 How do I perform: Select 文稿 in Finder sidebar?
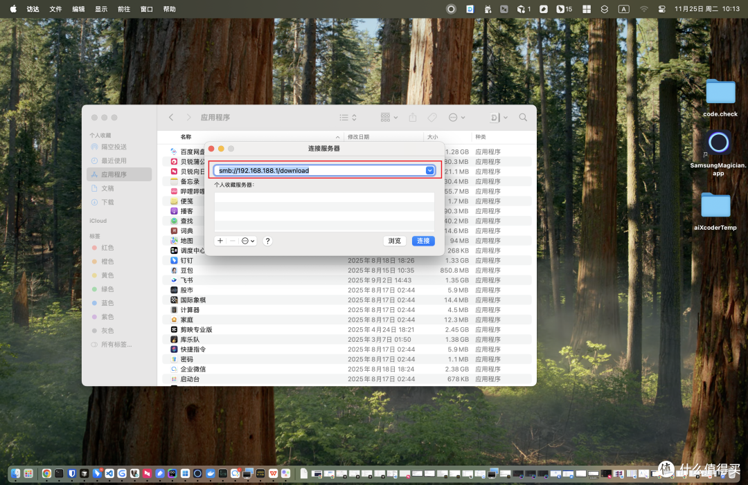point(119,188)
